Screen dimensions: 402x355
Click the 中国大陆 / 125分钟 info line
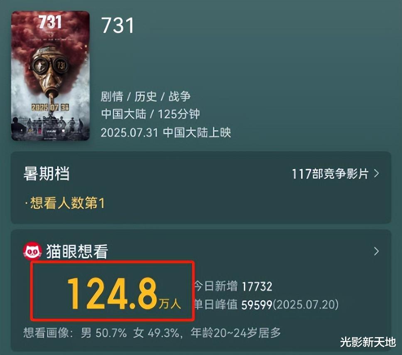[150, 114]
